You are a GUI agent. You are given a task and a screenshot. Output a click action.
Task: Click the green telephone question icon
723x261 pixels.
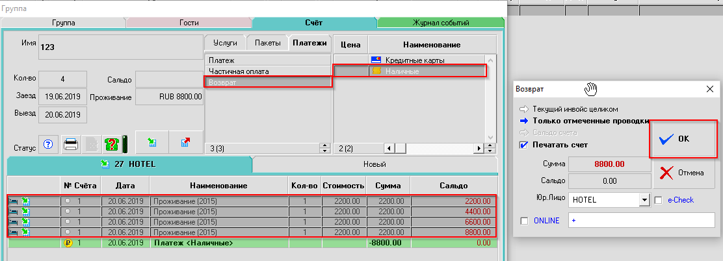click(111, 143)
